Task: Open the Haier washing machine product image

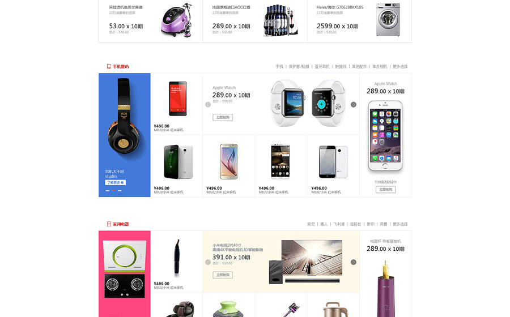Action: [x=388, y=19]
